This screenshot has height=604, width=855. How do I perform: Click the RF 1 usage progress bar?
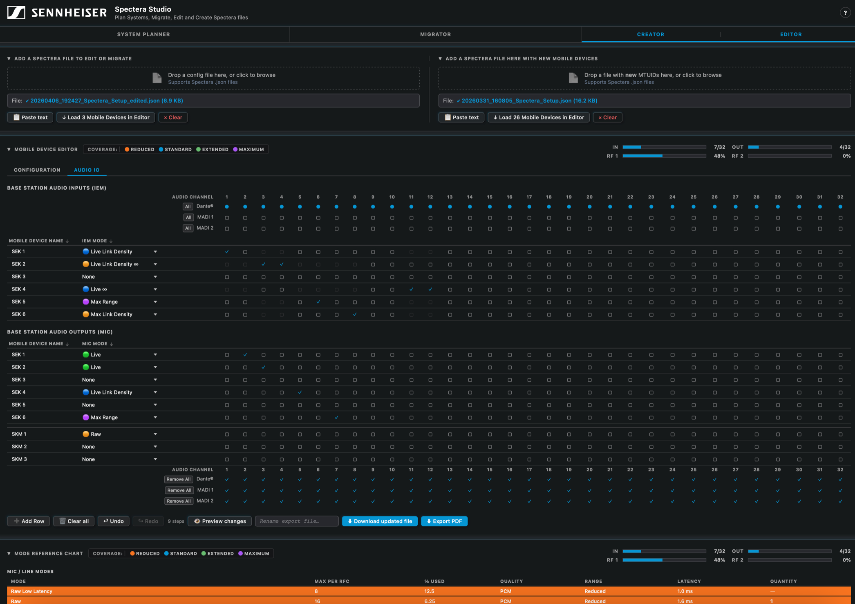coord(664,156)
